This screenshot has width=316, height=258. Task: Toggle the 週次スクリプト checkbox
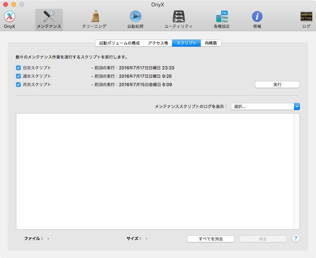[18, 76]
